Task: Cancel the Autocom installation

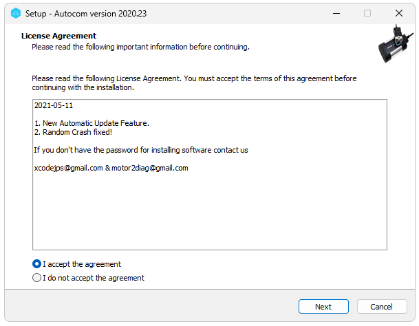Action: point(382,307)
